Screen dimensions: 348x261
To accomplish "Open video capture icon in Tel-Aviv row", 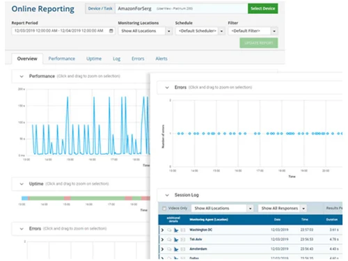I will [183, 239].
